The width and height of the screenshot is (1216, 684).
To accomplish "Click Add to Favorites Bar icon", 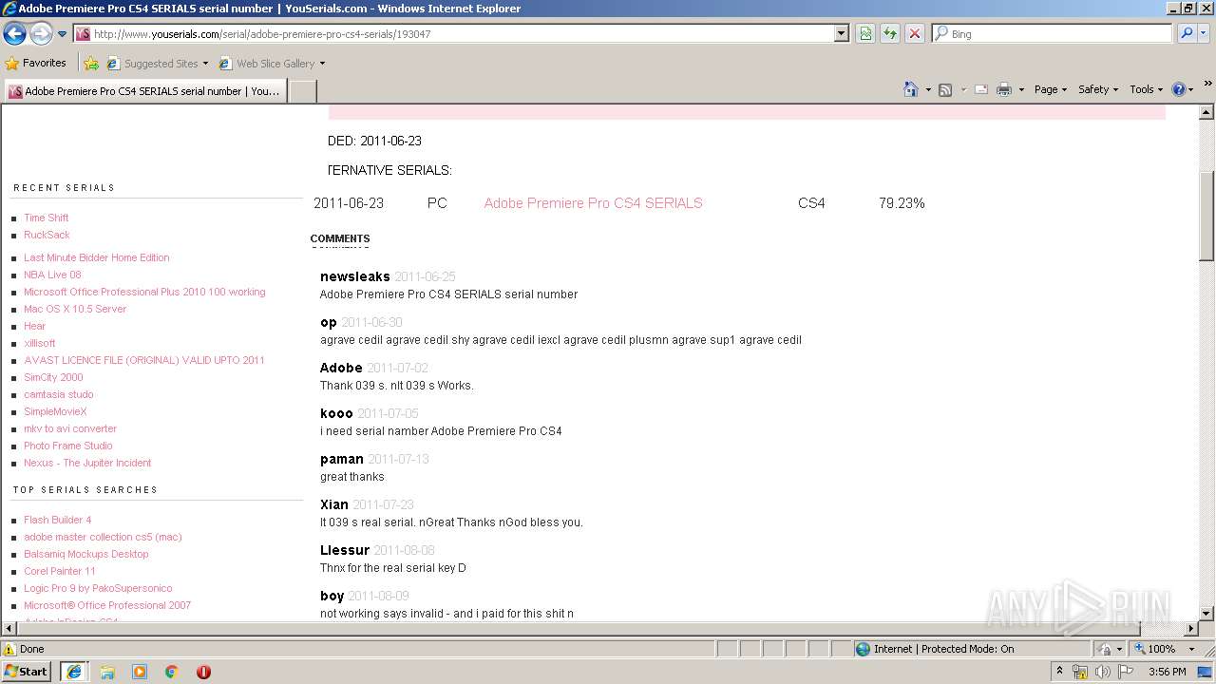I will pos(91,64).
